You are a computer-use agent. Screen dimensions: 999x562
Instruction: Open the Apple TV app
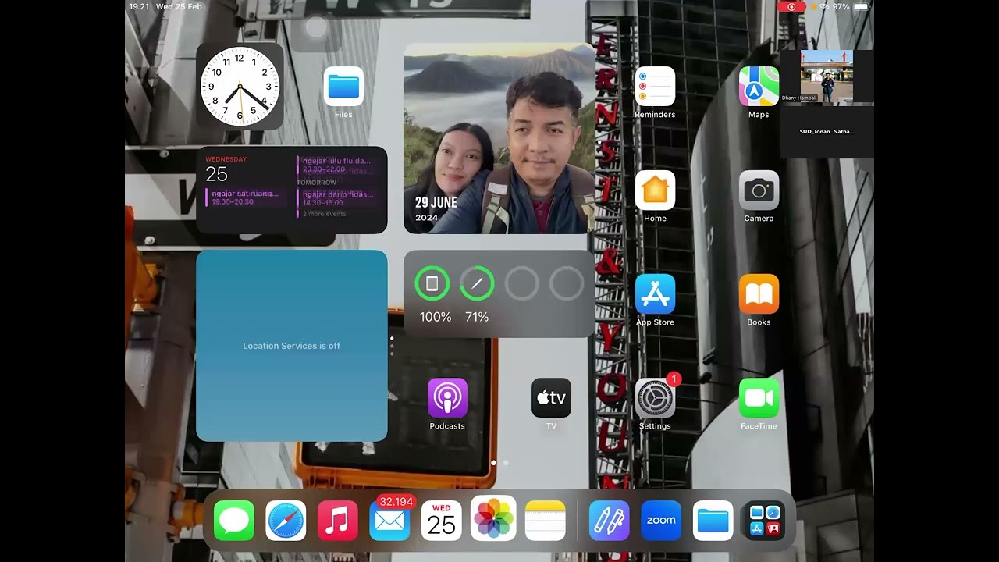point(551,397)
